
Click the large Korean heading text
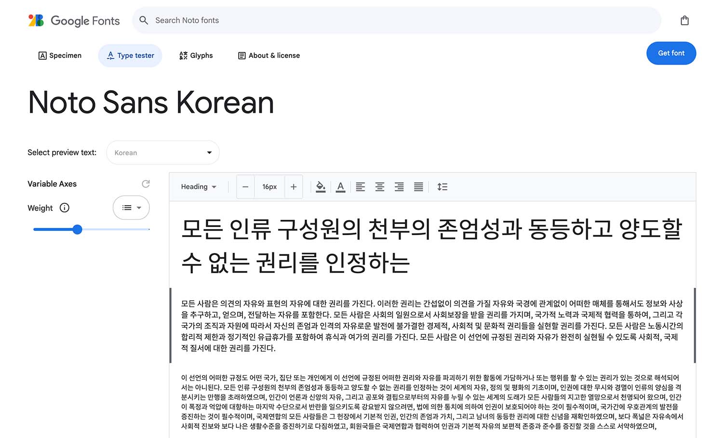(x=431, y=246)
